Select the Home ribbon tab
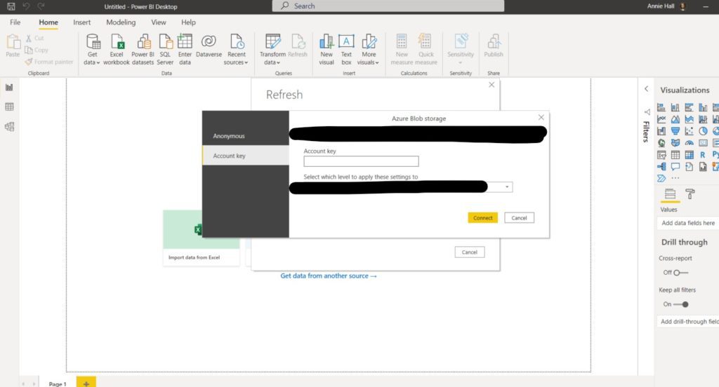 [48, 22]
